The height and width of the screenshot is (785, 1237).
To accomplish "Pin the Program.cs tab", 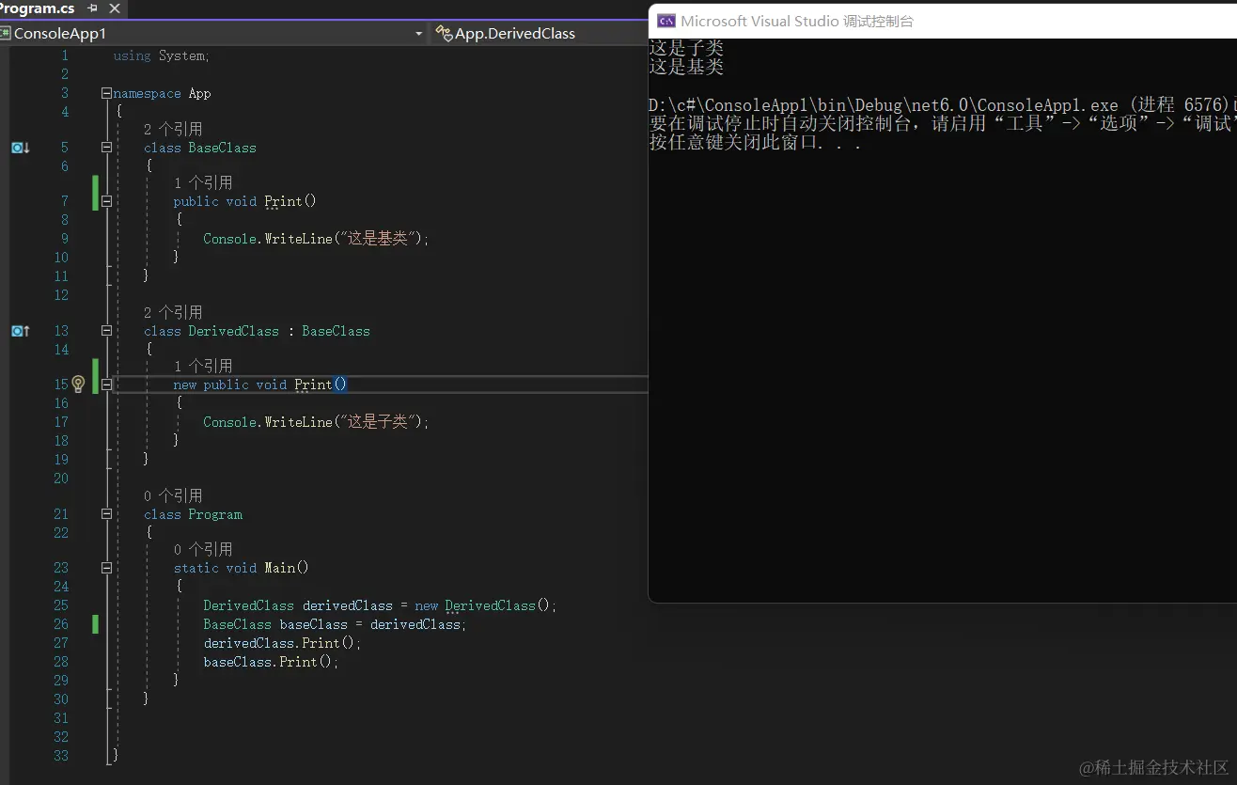I will coord(92,8).
